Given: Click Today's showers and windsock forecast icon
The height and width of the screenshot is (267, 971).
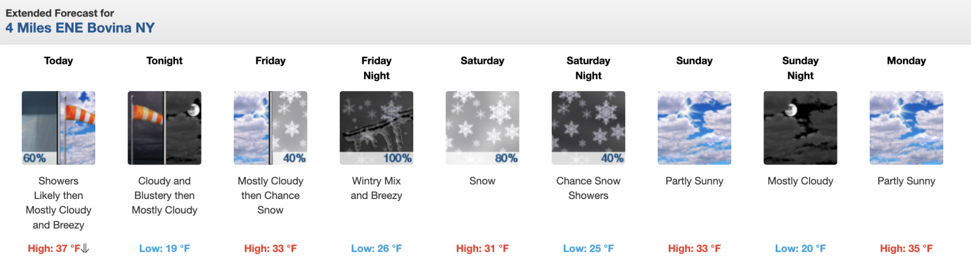Looking at the screenshot, I should tap(58, 128).
